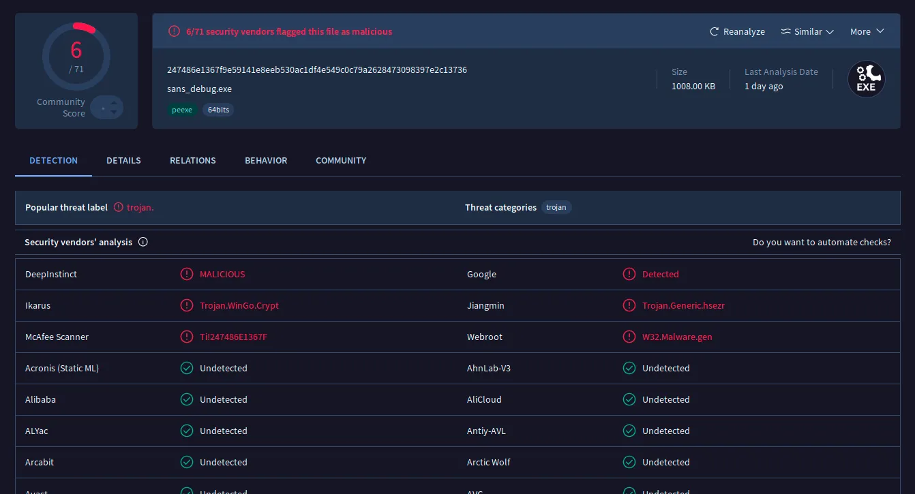
Task: Click the peexe tag
Action: pos(182,110)
